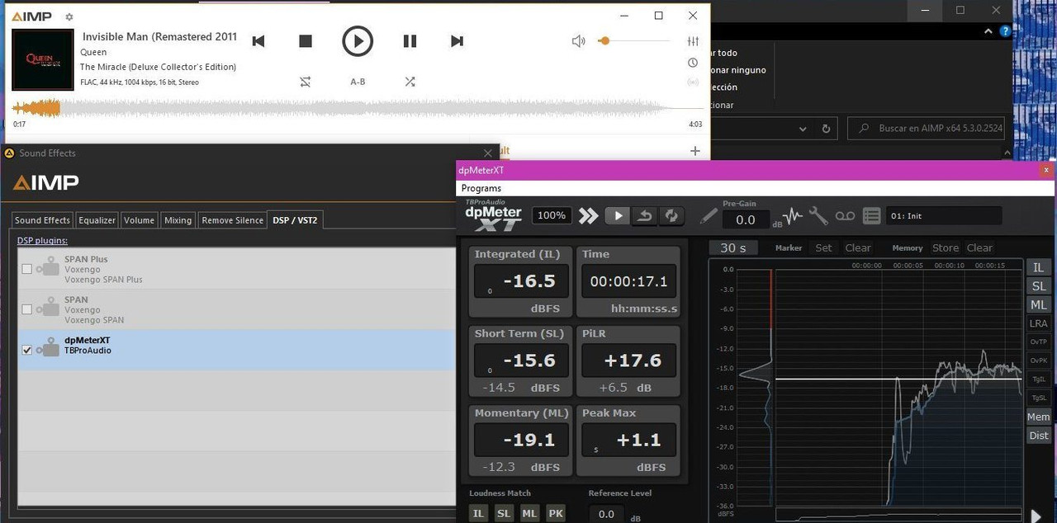Toggle OvPK overlay button
Screen dimensions: 1057x523
point(1039,360)
